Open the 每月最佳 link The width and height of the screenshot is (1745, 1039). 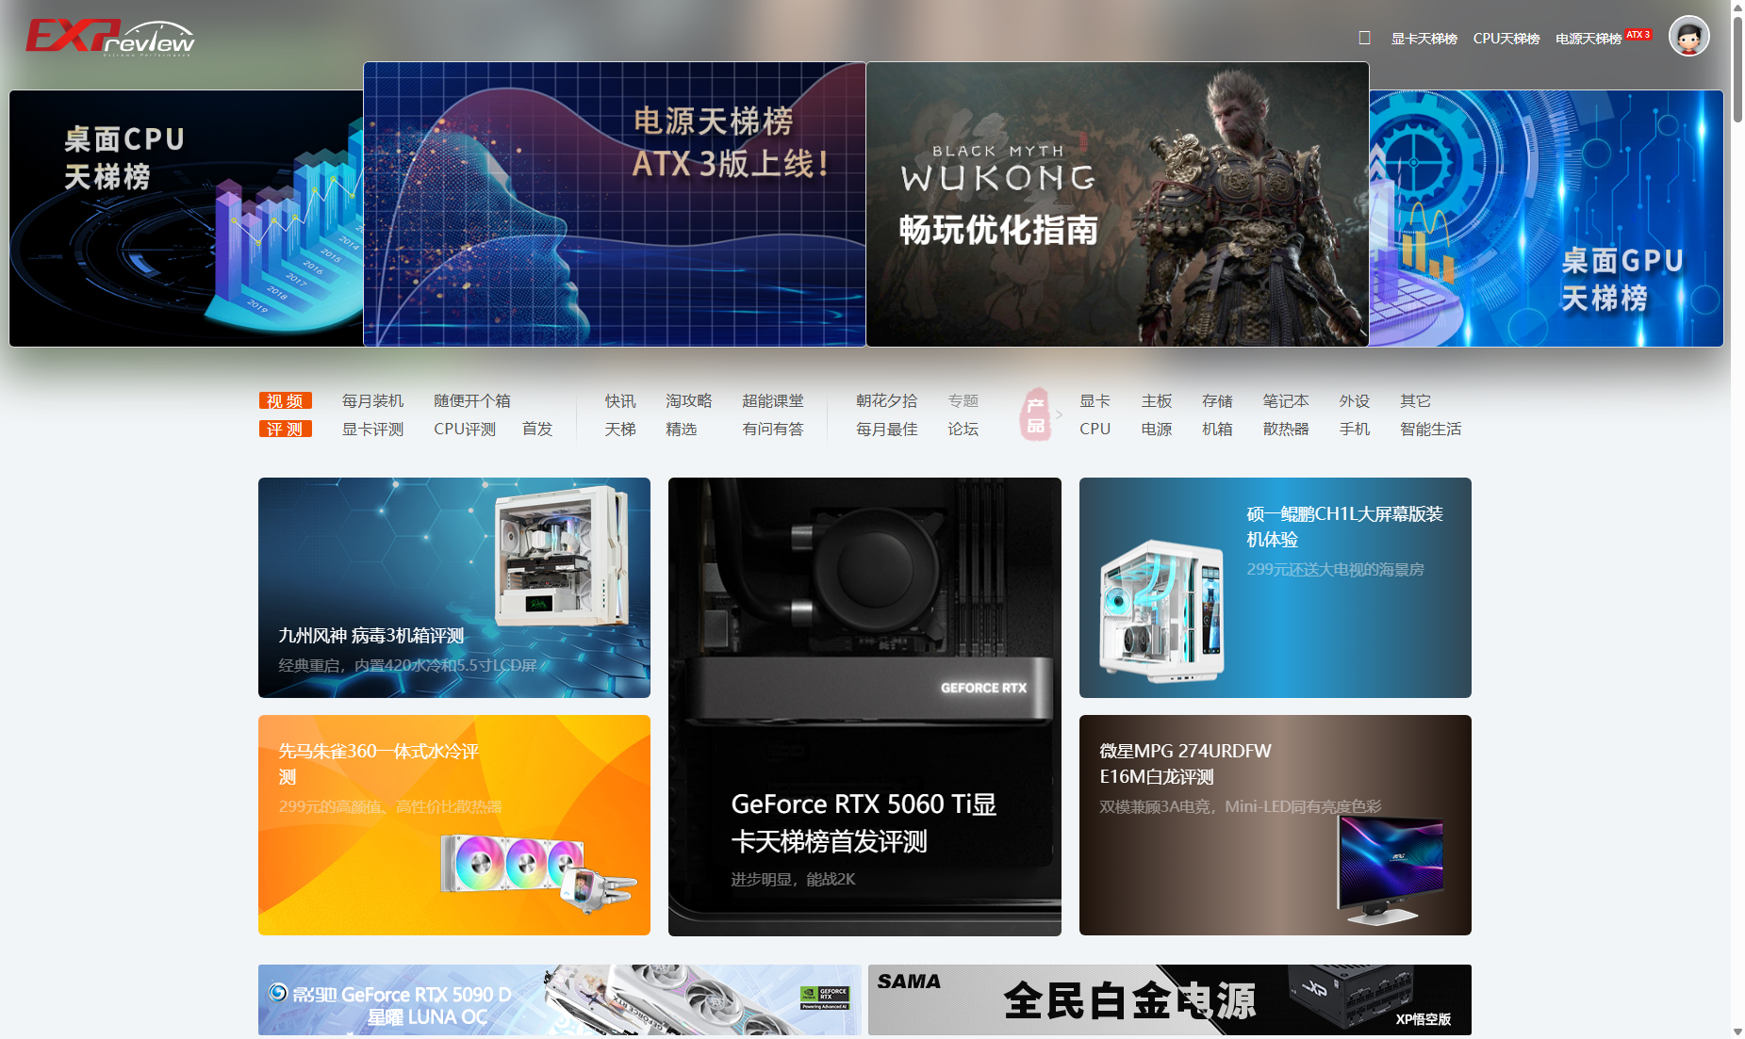tap(887, 430)
